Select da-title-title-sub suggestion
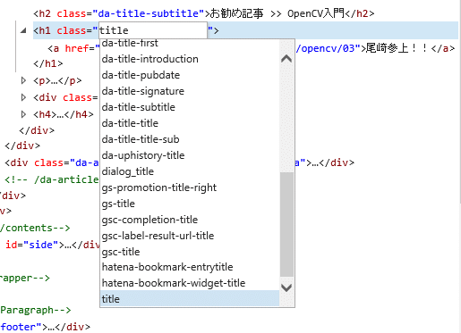 point(190,139)
